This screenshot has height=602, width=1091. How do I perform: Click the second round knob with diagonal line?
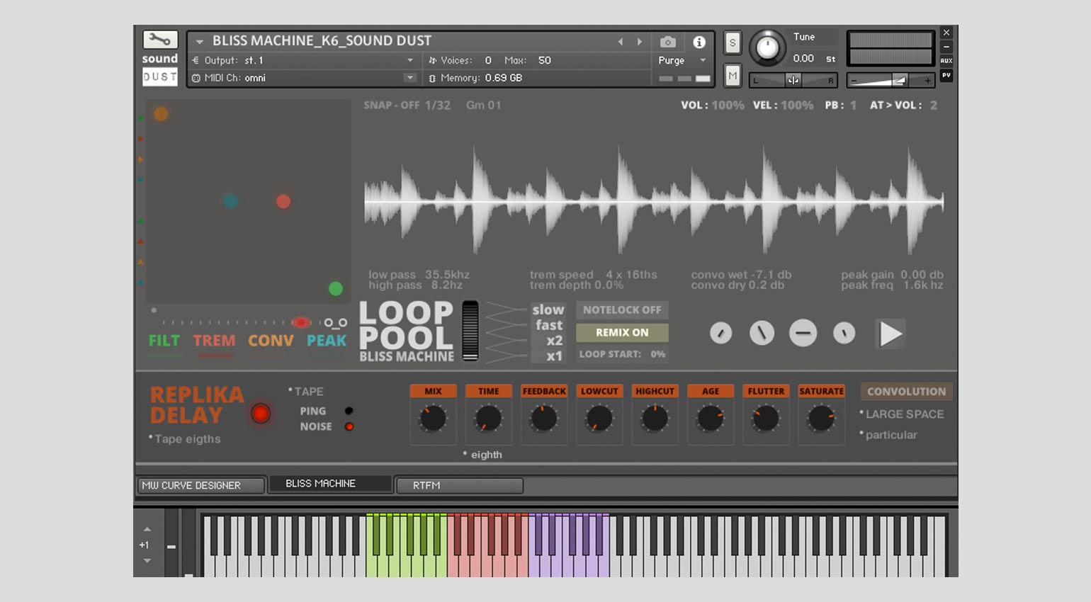[x=762, y=333]
